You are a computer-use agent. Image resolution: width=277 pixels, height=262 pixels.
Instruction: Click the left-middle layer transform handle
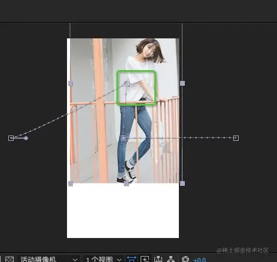point(71,83)
